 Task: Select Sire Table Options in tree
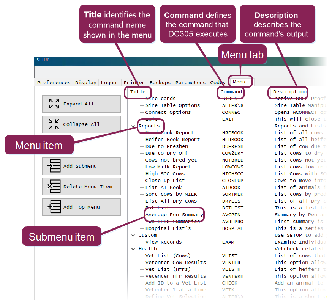(x=172, y=105)
